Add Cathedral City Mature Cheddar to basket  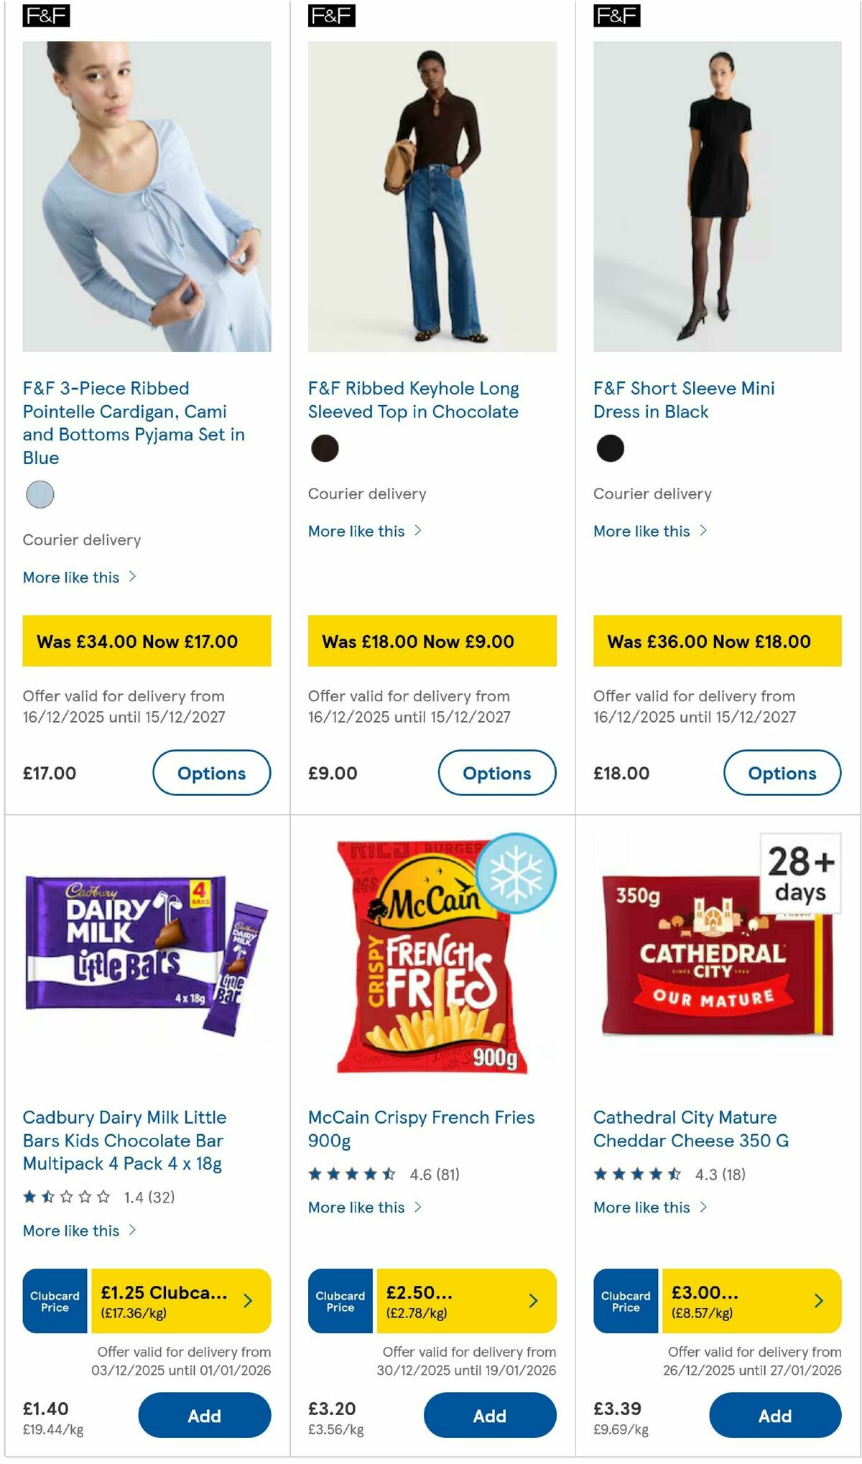tap(774, 1416)
